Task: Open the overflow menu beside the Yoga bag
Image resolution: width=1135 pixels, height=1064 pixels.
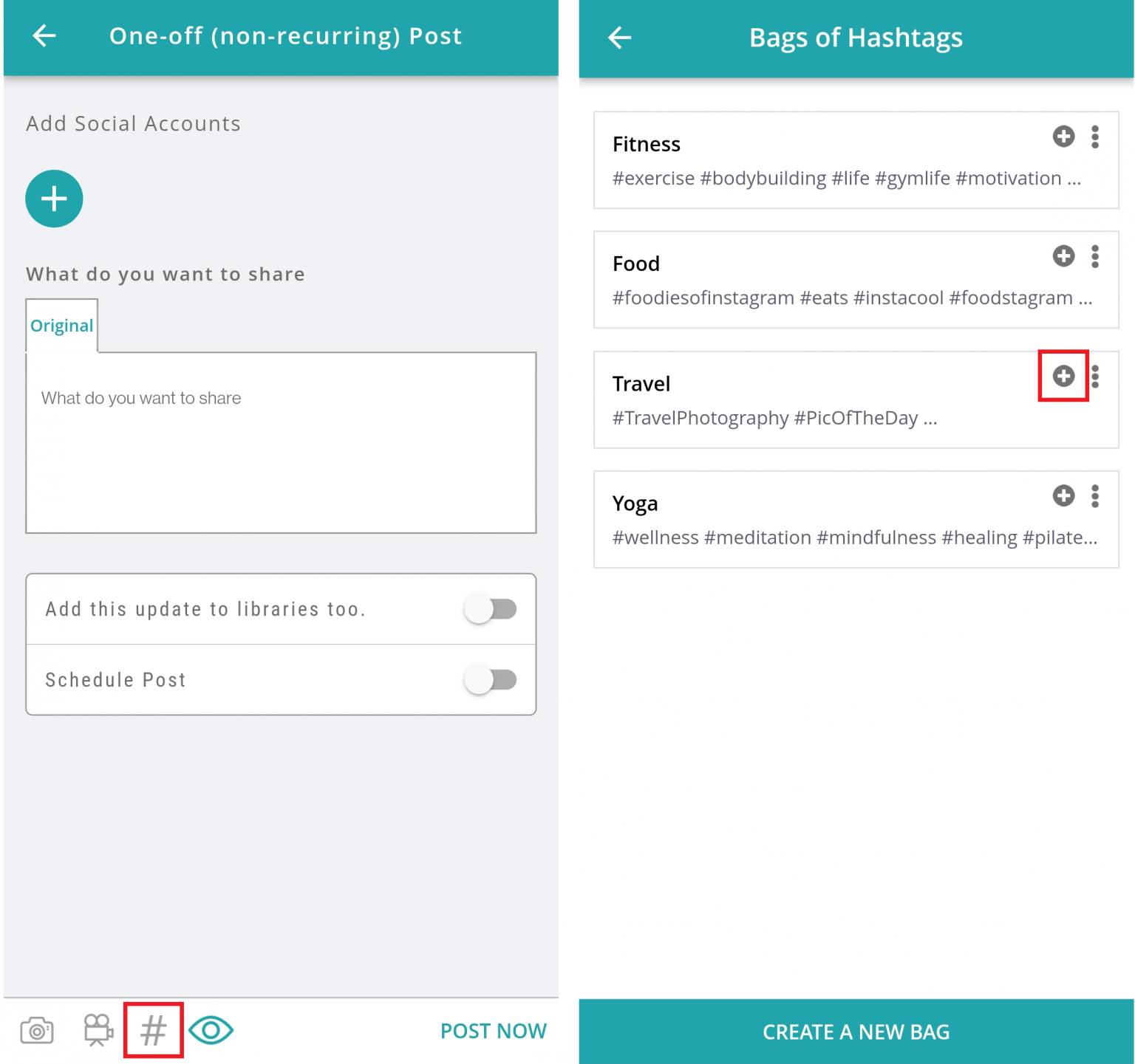Action: click(1095, 495)
